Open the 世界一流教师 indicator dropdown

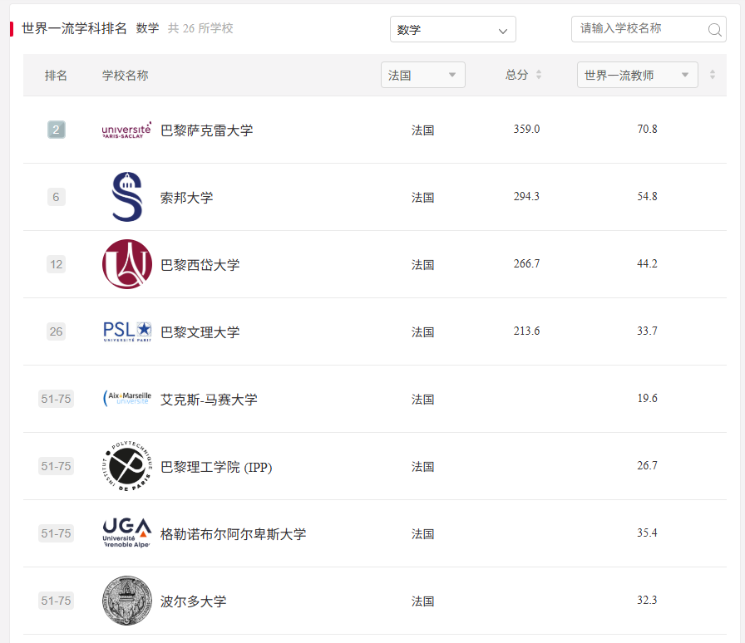pos(637,74)
